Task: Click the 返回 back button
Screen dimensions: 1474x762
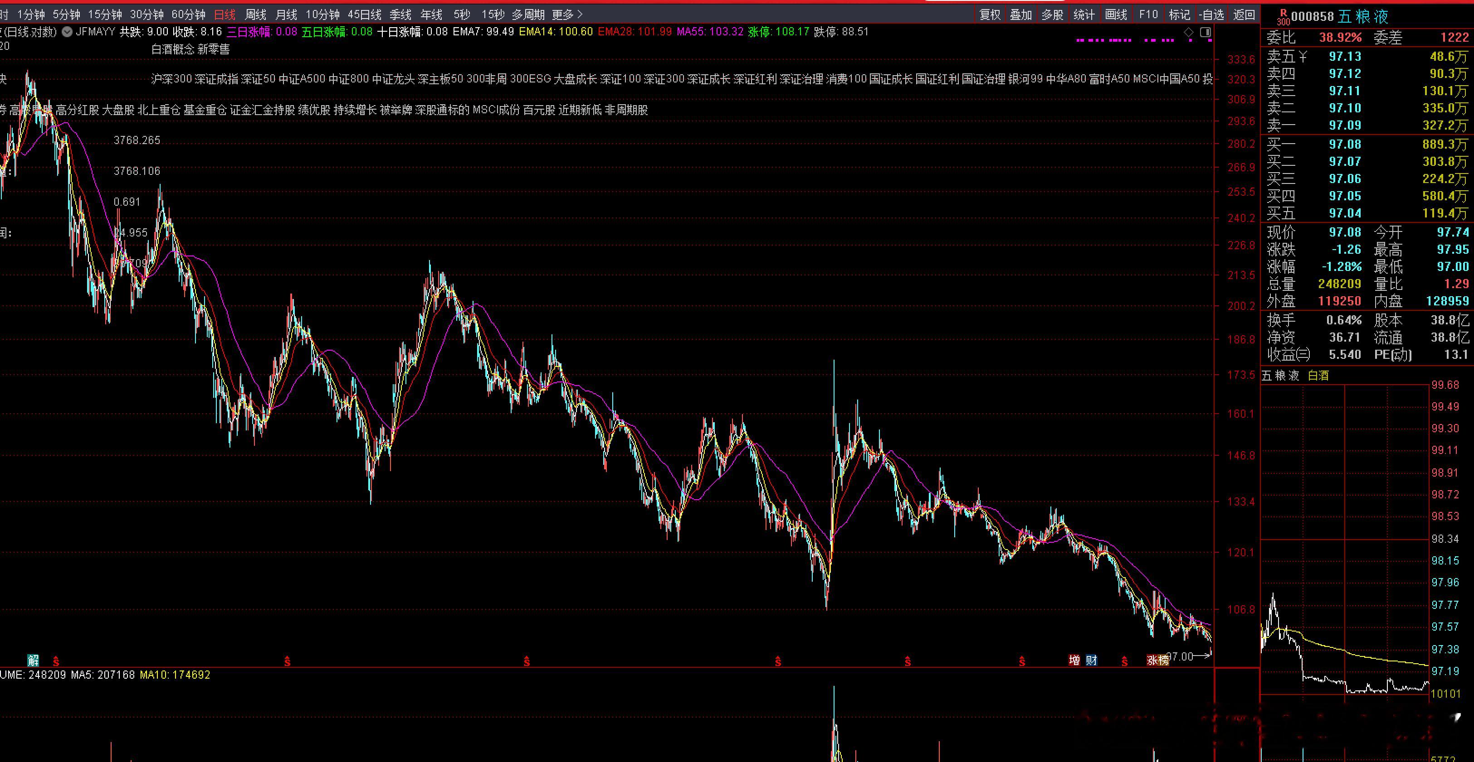Action: (1244, 15)
